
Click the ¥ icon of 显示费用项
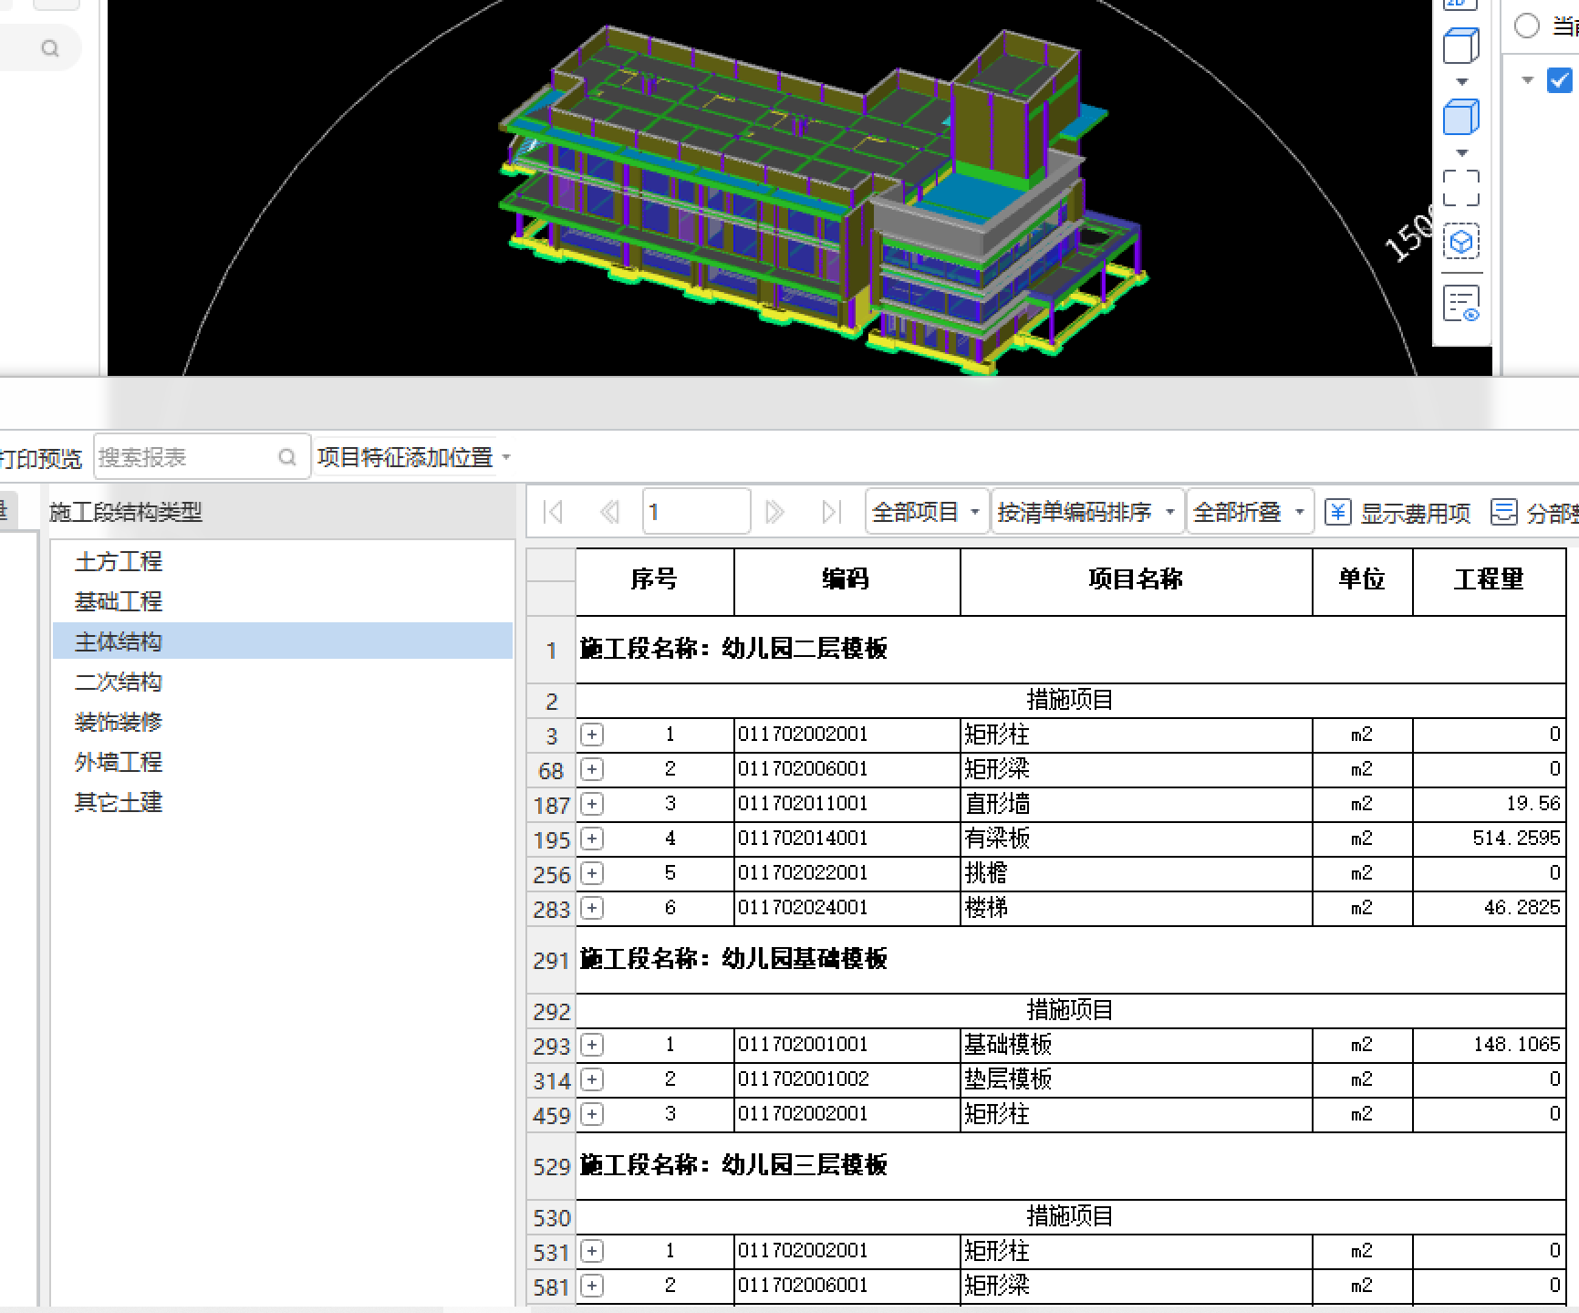click(x=1338, y=512)
